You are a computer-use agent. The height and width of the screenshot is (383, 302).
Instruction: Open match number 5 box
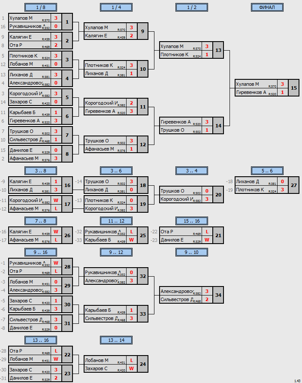coord(67,97)
